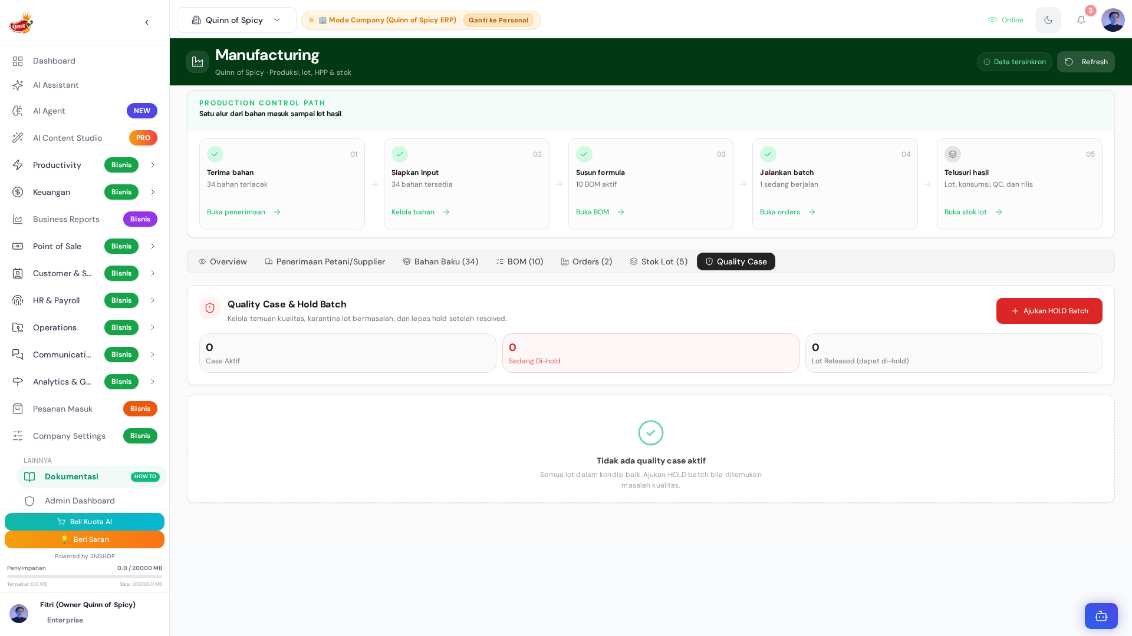The height and width of the screenshot is (636, 1132).
Task: Click the Pesanan Masuk bag icon
Action: coord(18,409)
